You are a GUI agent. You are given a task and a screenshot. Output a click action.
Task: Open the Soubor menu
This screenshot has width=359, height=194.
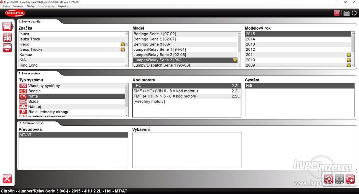[6, 6]
